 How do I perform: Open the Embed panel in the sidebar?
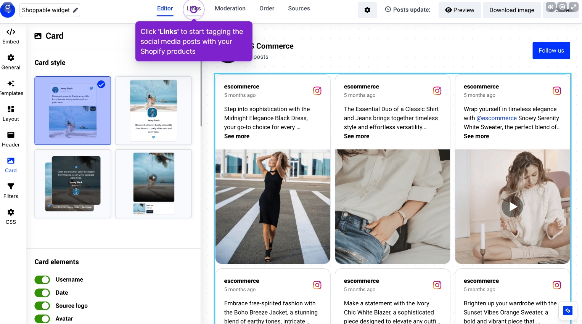click(11, 36)
